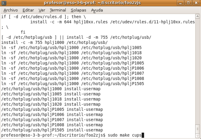Click the window resize grip at bottom-right corner

(199, 138)
